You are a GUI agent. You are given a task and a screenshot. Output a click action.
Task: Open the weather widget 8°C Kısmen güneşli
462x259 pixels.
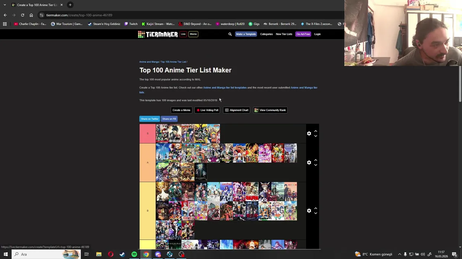[x=374, y=254]
